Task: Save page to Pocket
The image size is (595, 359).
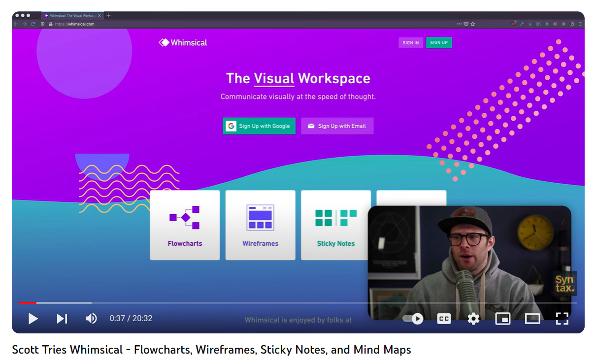Action: pyautogui.click(x=466, y=24)
